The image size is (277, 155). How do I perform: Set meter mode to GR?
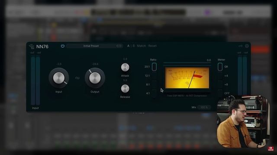(x=220, y=67)
